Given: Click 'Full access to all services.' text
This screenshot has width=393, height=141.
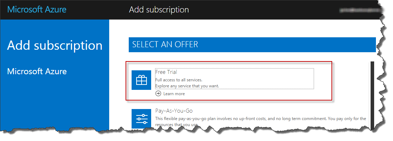Looking at the screenshot, I should pos(179,80).
